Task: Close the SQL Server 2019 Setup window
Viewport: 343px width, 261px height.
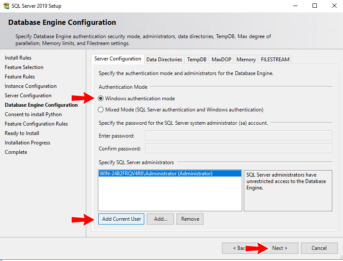Action: tap(334, 6)
